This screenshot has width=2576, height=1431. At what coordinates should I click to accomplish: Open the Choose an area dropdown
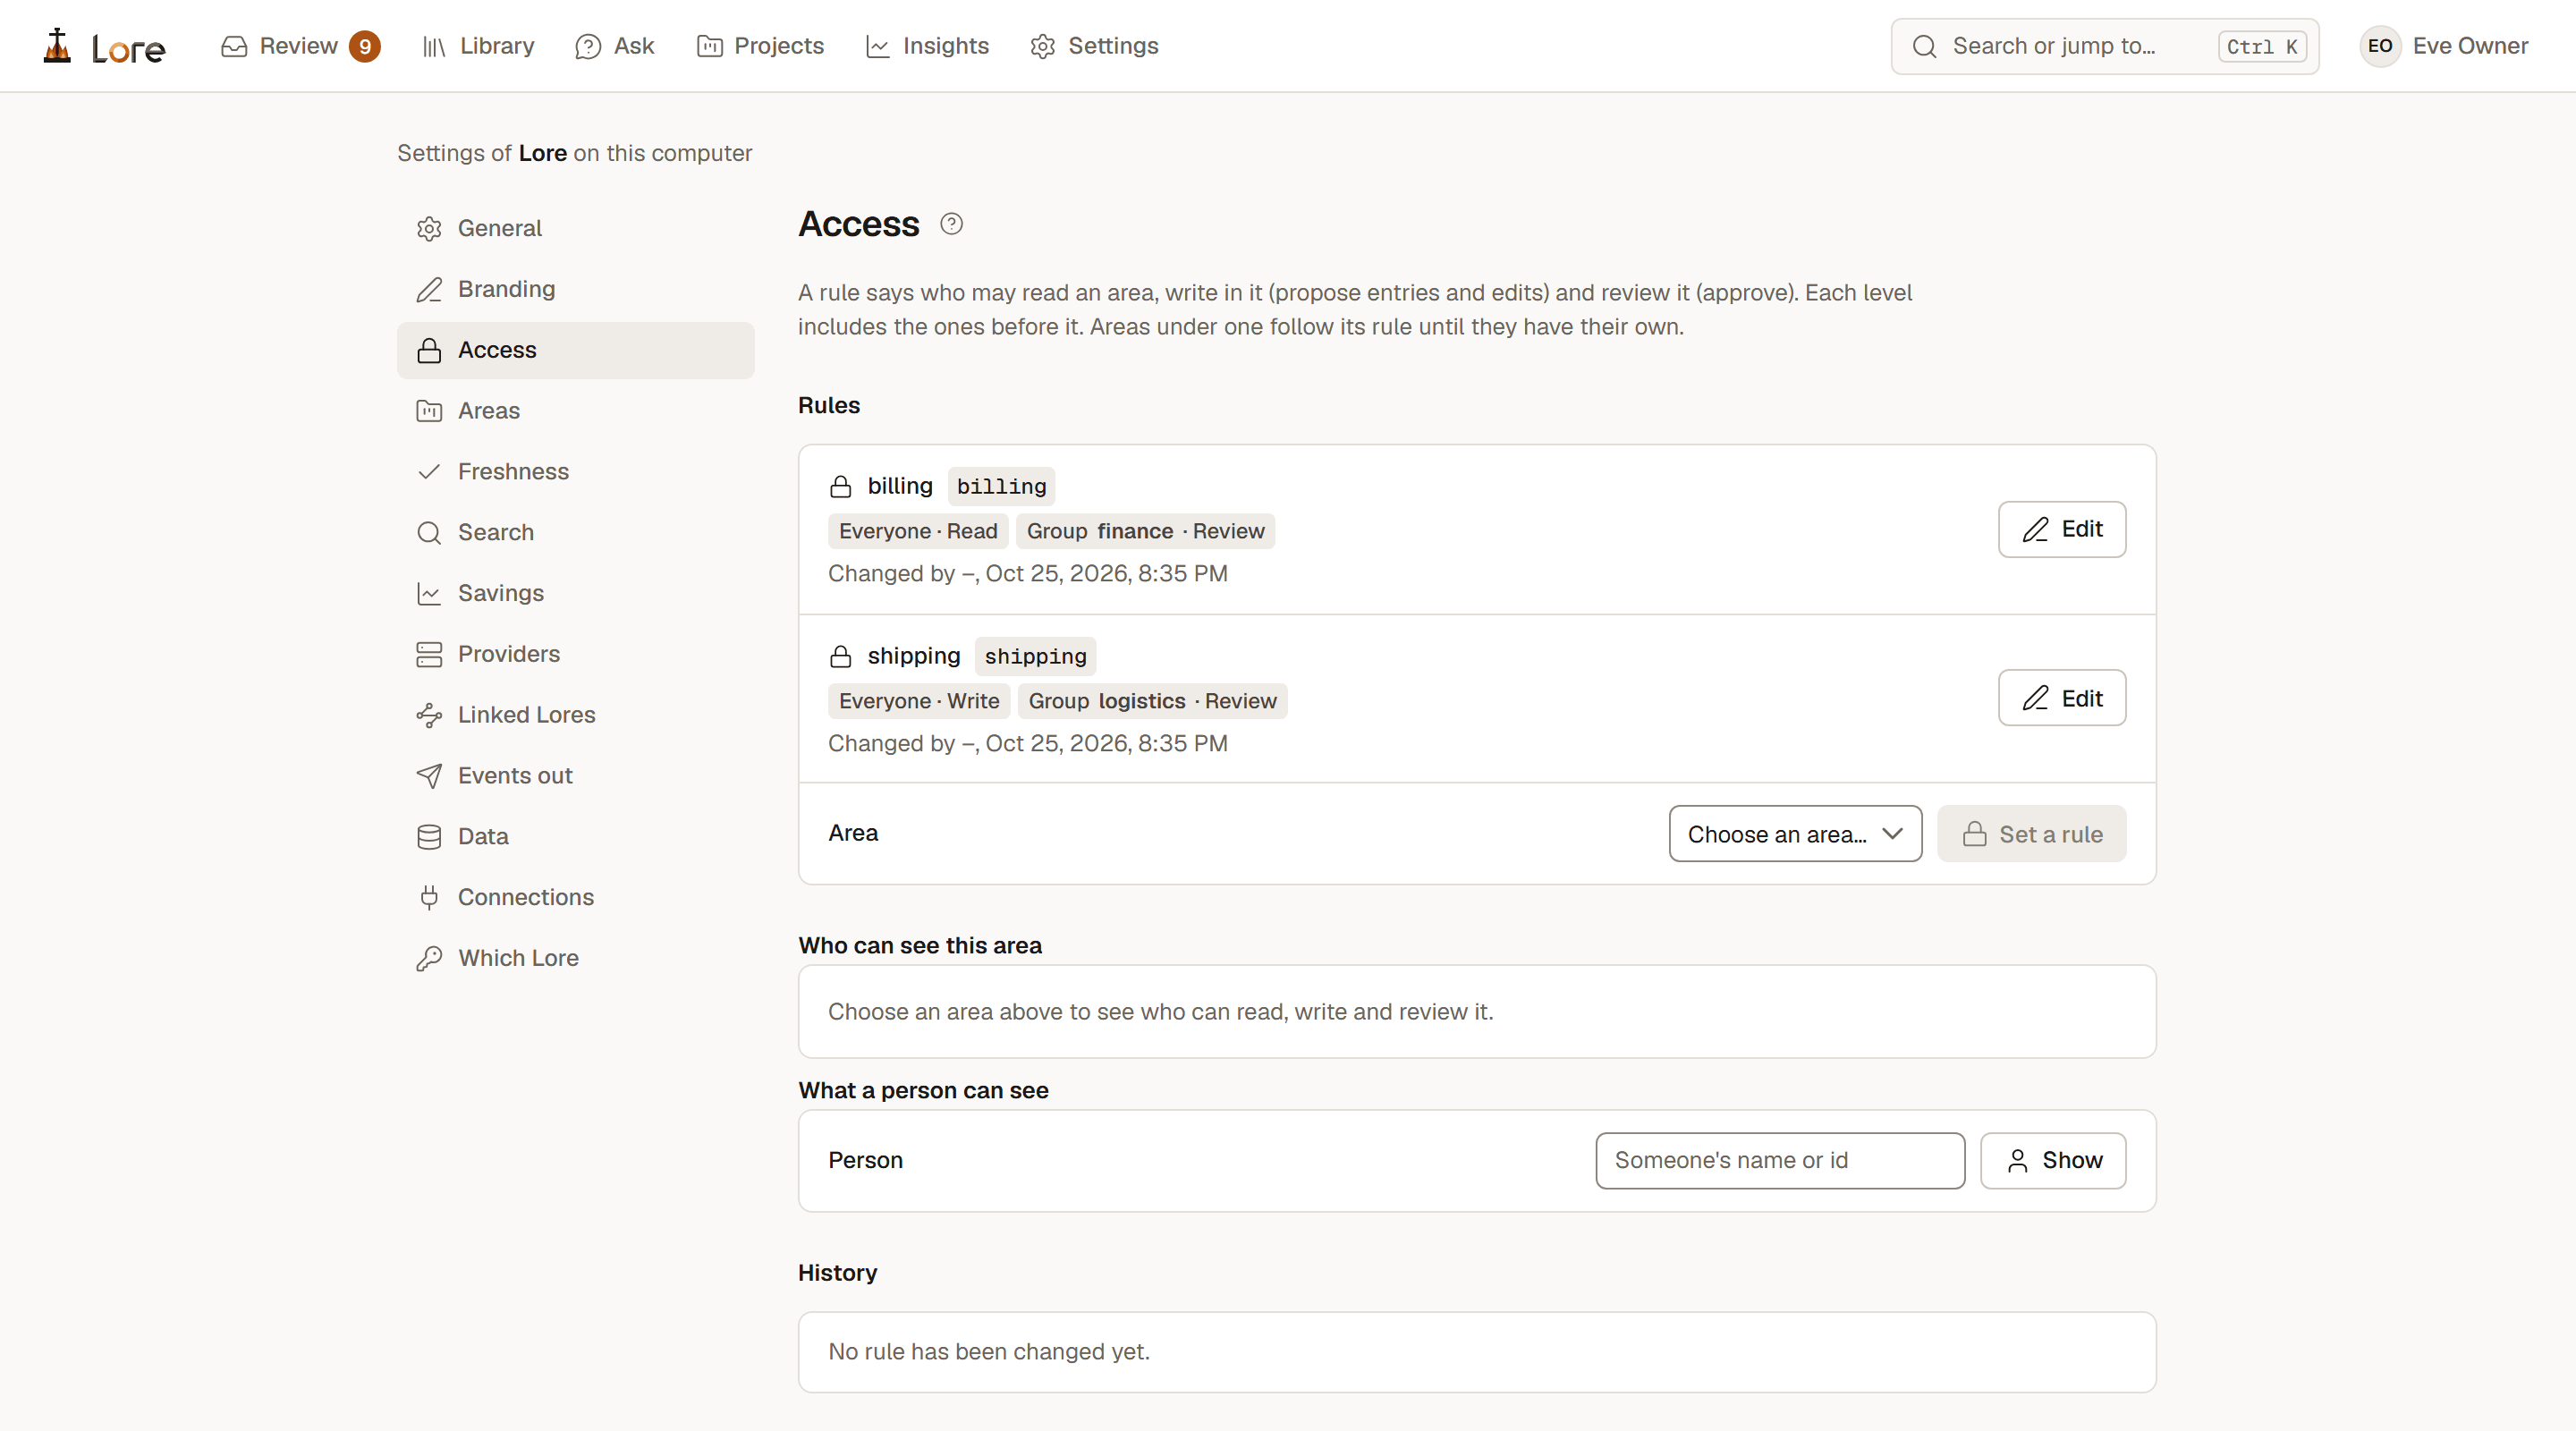click(x=1795, y=834)
